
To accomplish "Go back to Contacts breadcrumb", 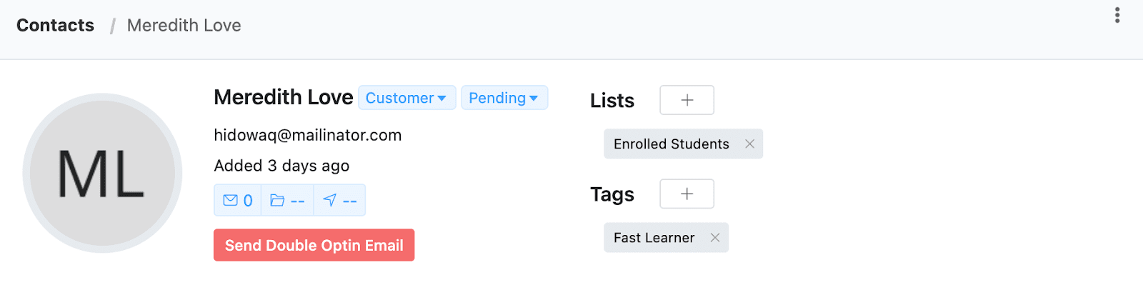I will [x=55, y=26].
